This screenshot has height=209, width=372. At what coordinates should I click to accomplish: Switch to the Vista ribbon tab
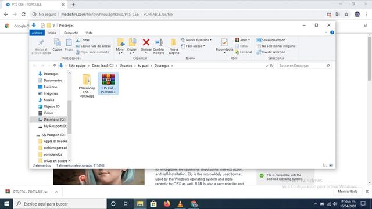tap(89, 33)
